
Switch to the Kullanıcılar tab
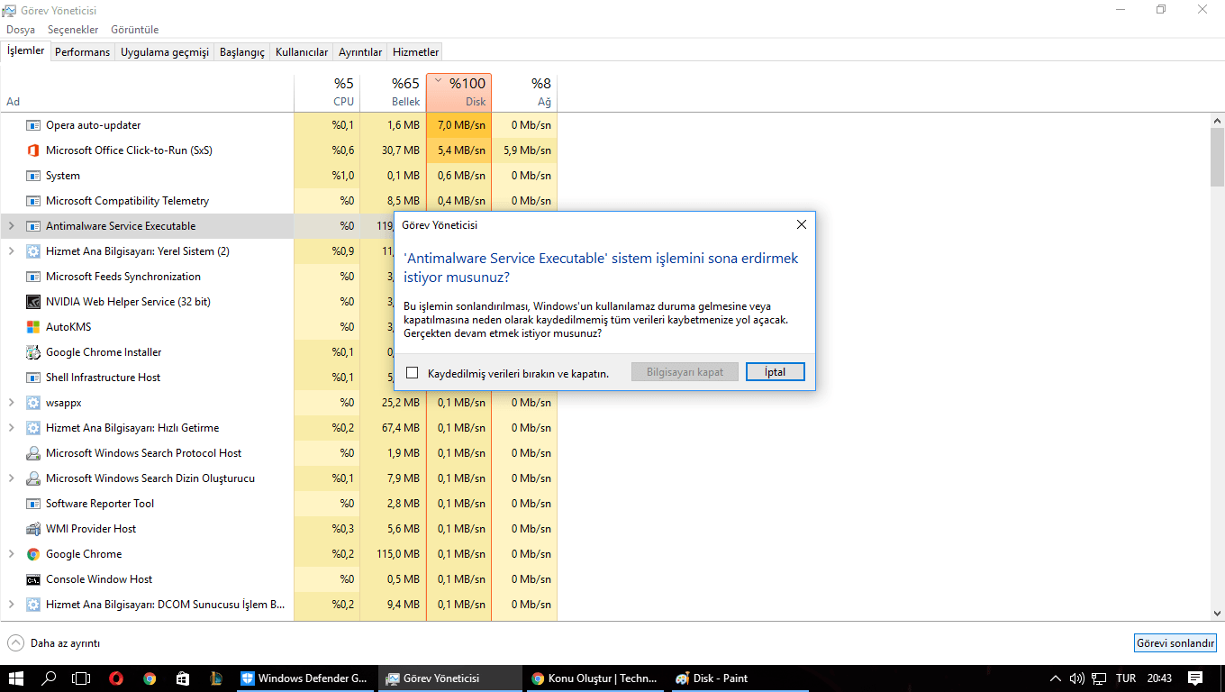tap(302, 52)
